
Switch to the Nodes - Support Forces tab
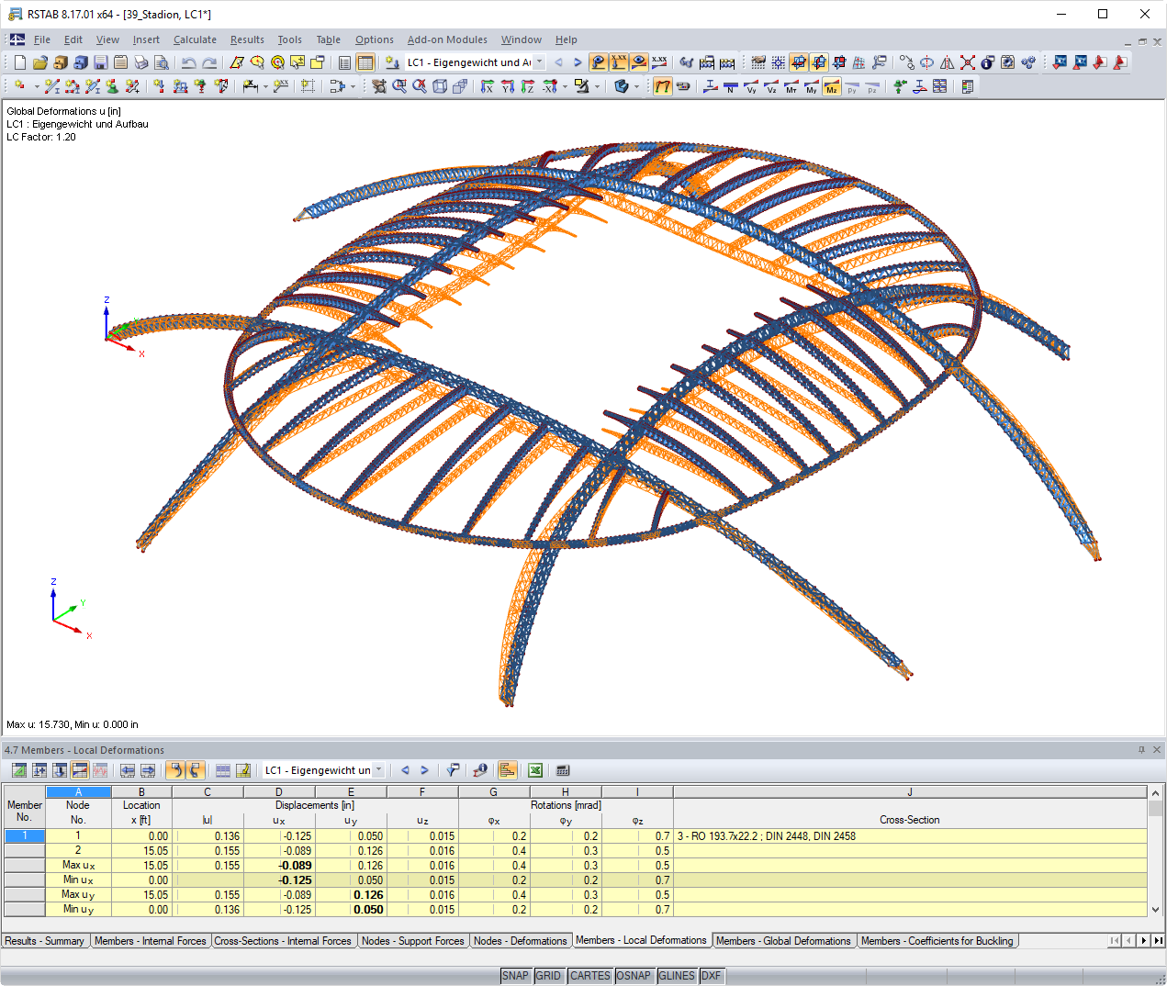pyautogui.click(x=412, y=940)
